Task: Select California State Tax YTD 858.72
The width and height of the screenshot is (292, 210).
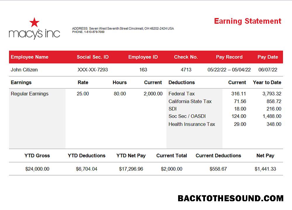Action: [274, 101]
